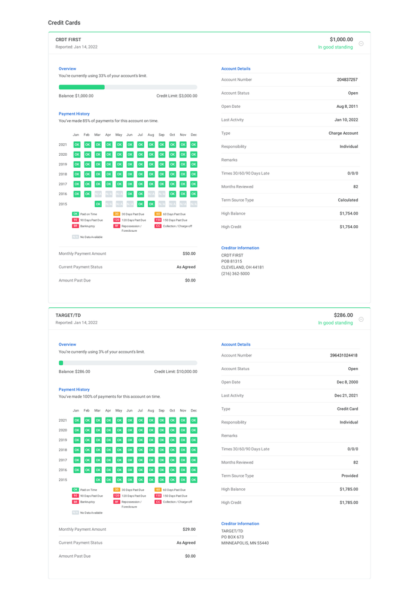The height and width of the screenshot is (593, 419).
Task: Click the $1,000.00 balance in CRDT FIRST header
Action: pos(341,40)
